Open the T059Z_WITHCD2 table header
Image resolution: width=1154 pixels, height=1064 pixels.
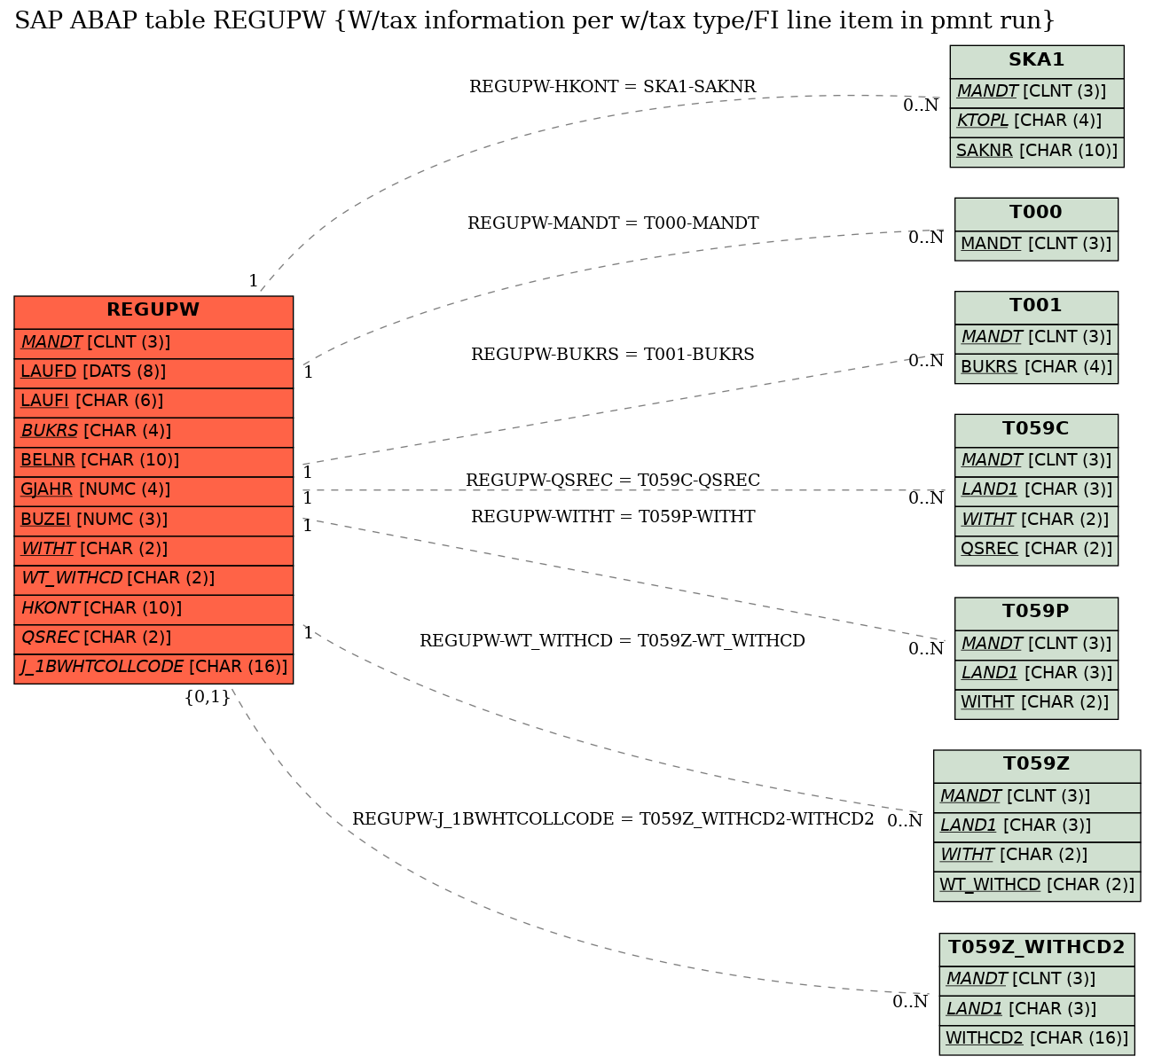1037,949
